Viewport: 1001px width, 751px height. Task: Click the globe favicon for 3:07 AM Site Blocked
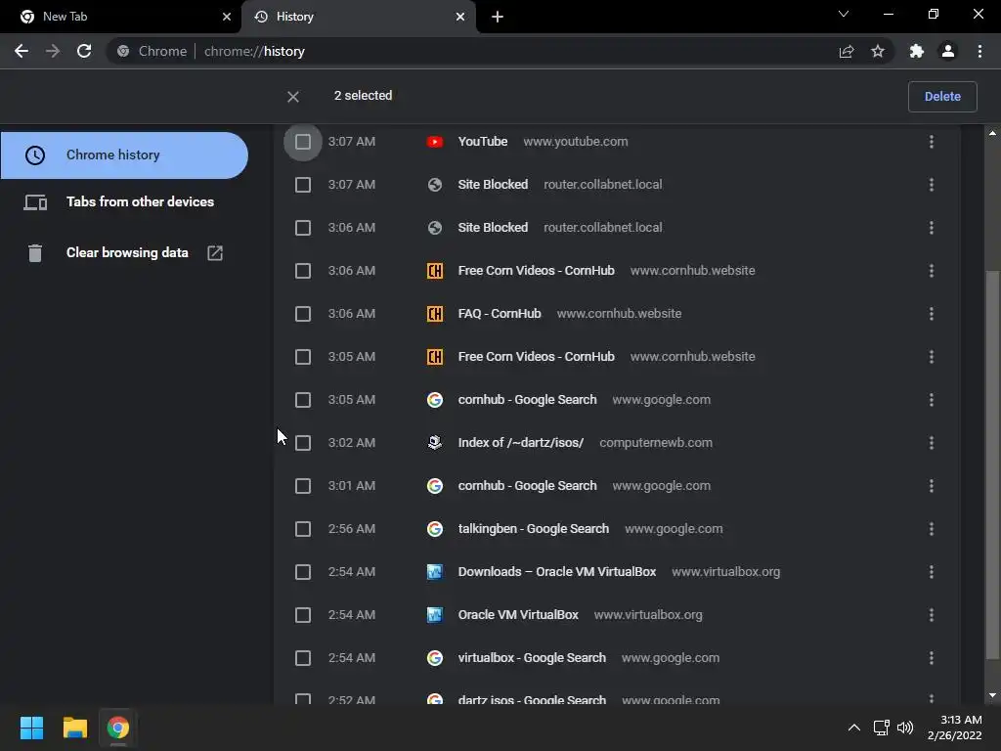435,185
